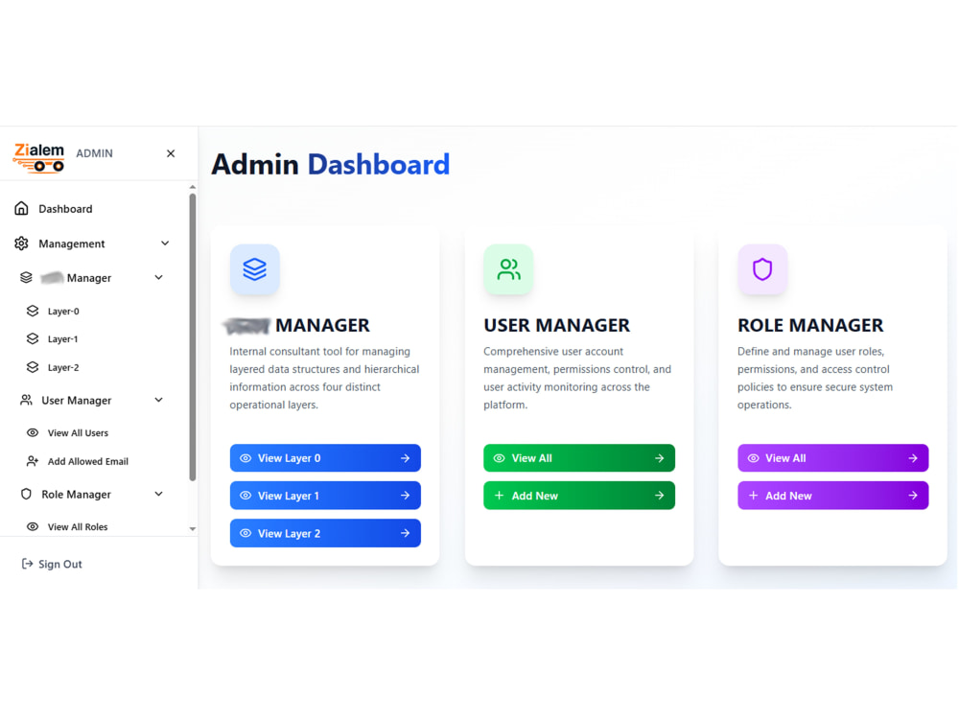
Task: Click the eye icon on View Layer 1
Action: click(246, 496)
